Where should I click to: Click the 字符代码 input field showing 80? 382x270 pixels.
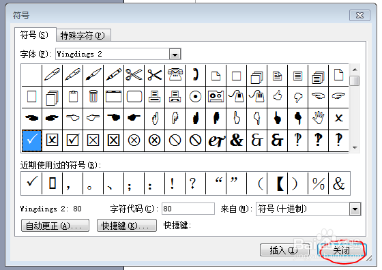[188, 209]
